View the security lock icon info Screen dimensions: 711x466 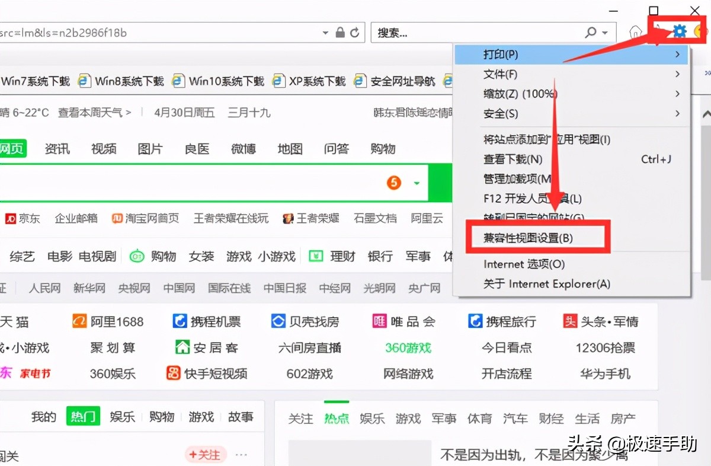click(341, 33)
